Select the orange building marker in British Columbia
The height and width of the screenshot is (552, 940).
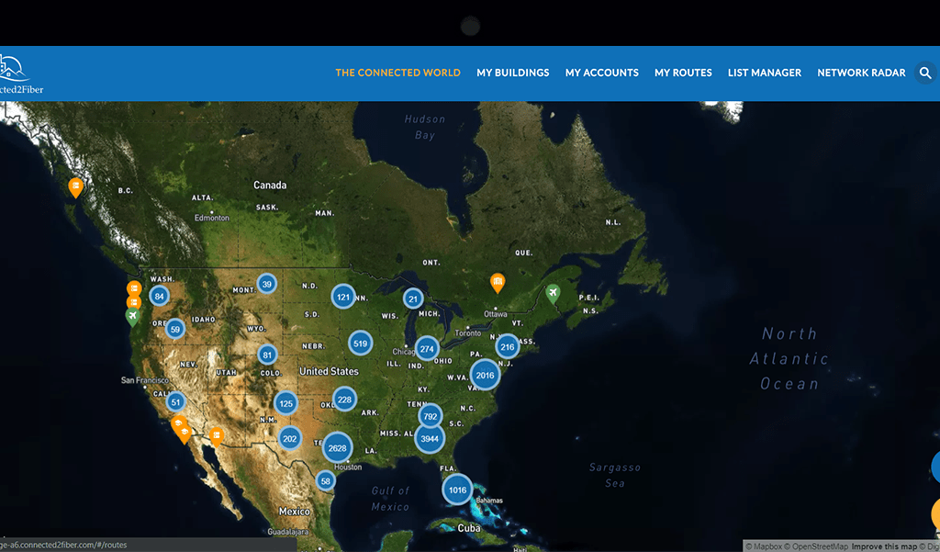pos(76,187)
